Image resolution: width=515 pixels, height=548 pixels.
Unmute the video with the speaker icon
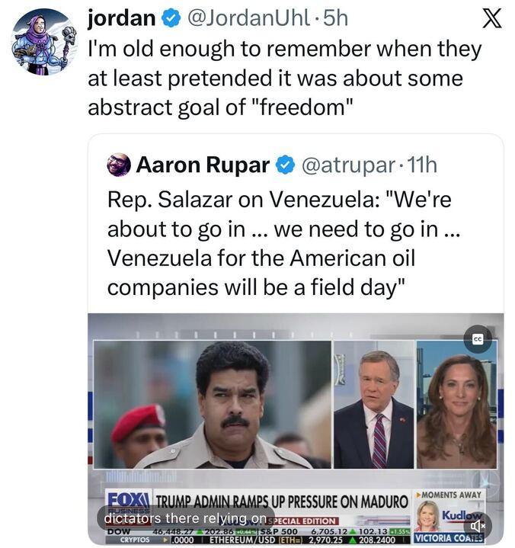pyautogui.click(x=478, y=525)
